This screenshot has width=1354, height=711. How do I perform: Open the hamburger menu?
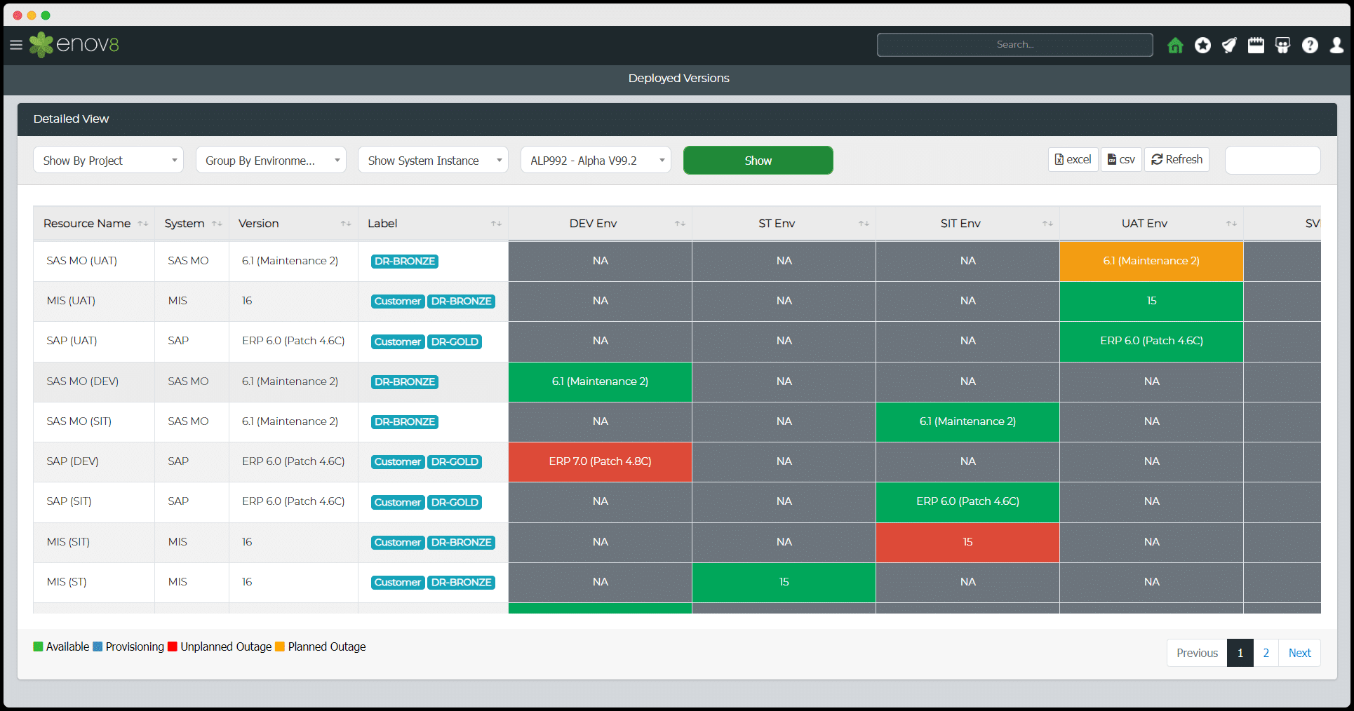click(16, 46)
